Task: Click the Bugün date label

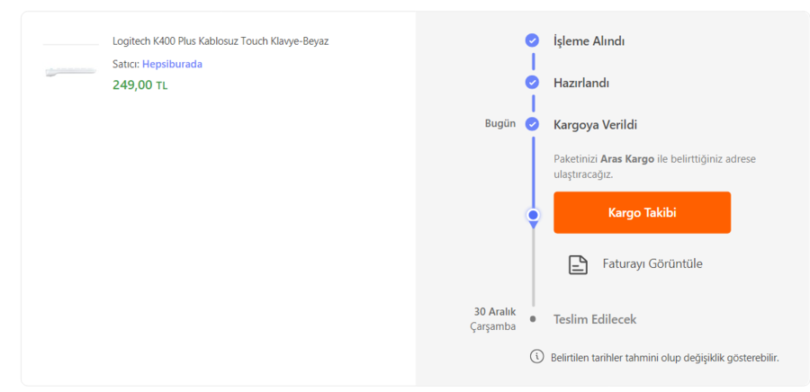Action: (500, 124)
